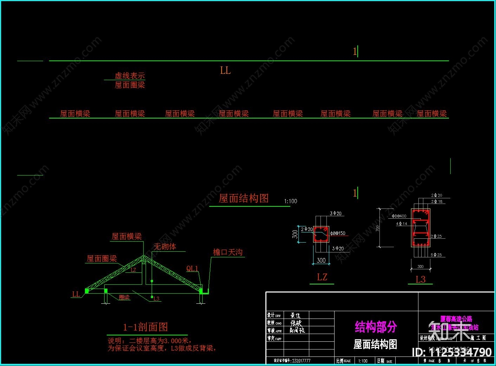Click the 'L3' leader label in the section
The width and height of the screenshot is (496, 366).
pos(156,299)
